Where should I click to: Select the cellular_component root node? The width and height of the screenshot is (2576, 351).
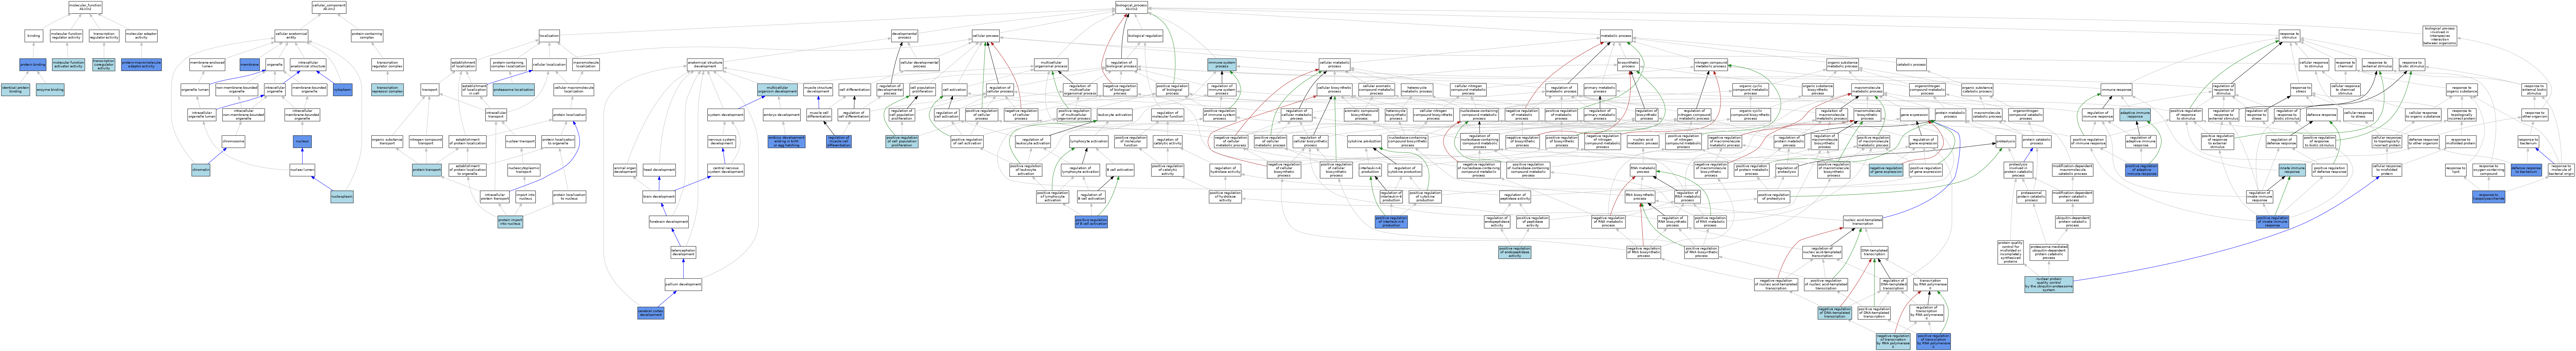coord(329,7)
